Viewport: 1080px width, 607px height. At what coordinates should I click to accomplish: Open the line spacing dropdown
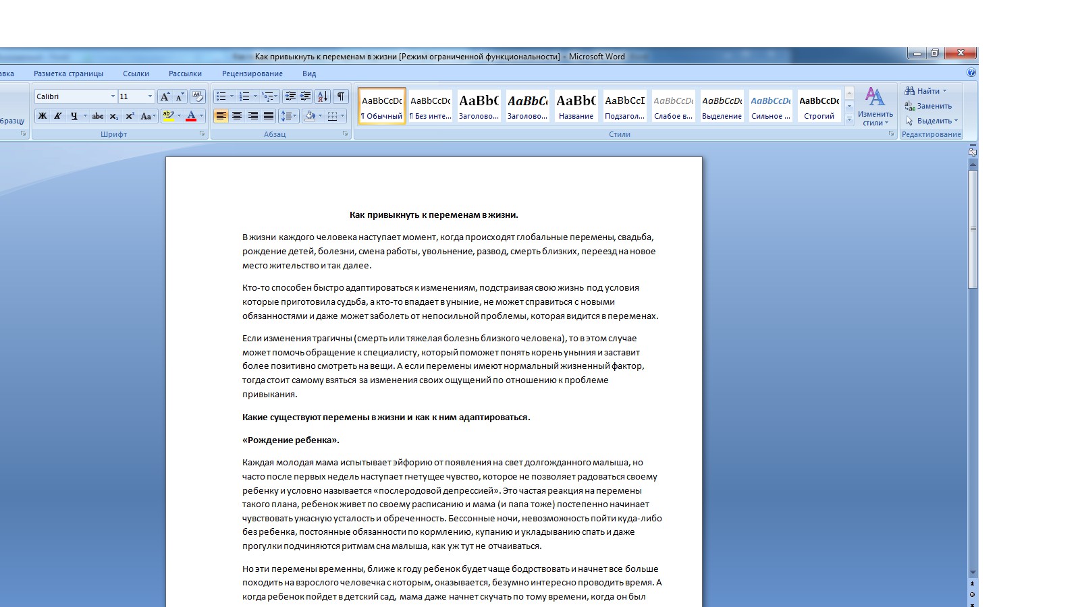click(288, 116)
